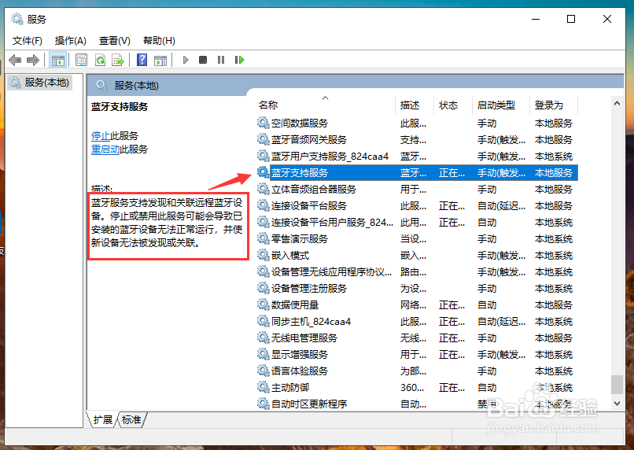Viewport: 634px width, 450px height.
Task: Sort by the 名称 column header
Action: pos(326,105)
